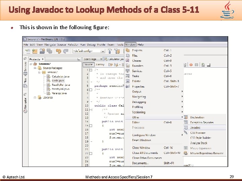This screenshot has width=242, height=181.
Task: Click the Libraries folder icon
Action: pos(40,98)
